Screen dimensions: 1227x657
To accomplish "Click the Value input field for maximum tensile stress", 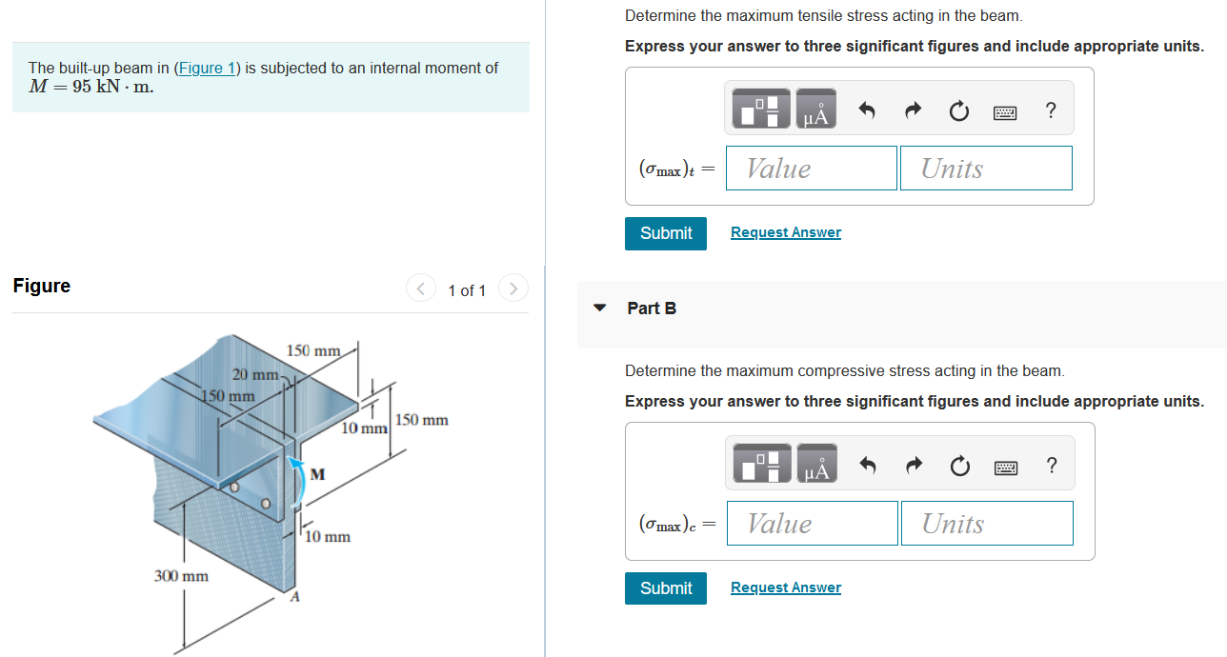I will (x=811, y=168).
